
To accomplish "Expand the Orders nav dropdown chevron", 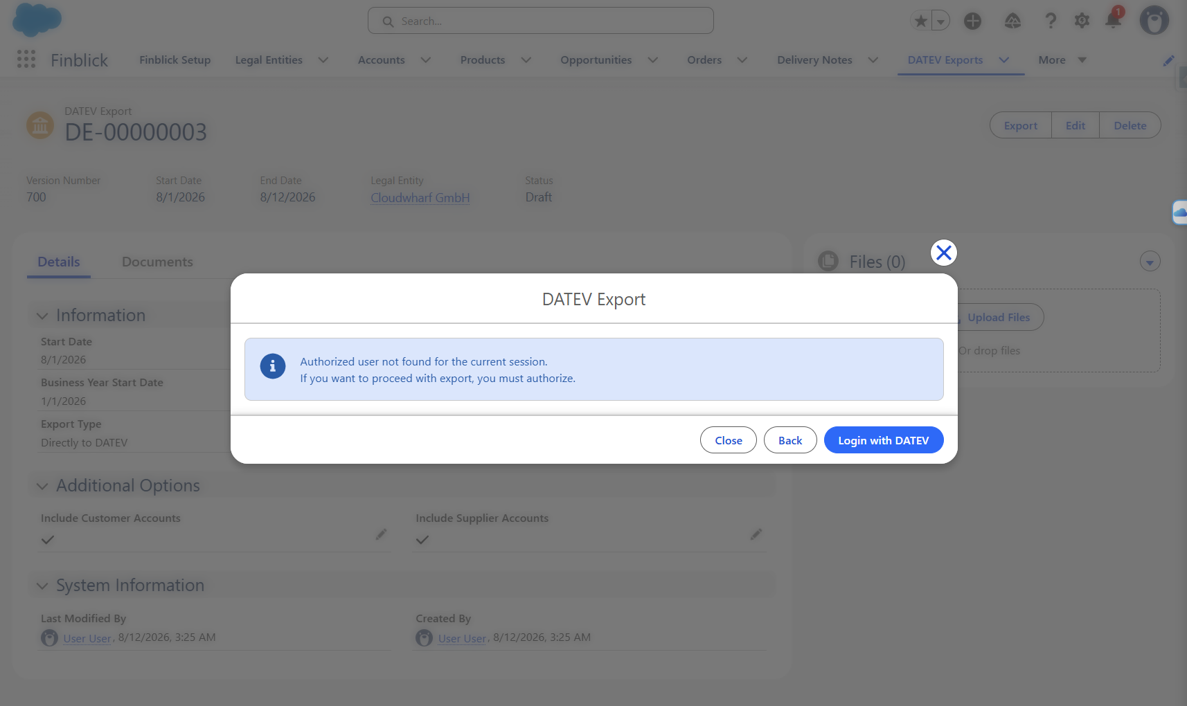I will (x=742, y=60).
